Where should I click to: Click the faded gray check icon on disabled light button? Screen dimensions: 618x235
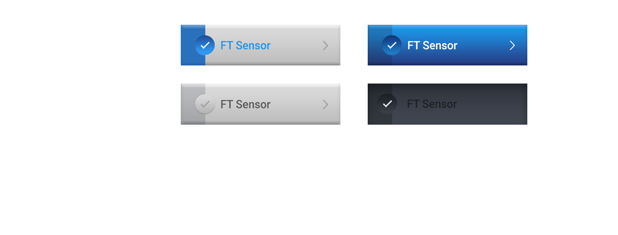(205, 104)
